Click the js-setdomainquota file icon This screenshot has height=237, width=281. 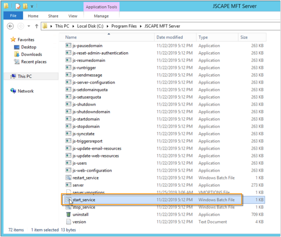(68, 89)
